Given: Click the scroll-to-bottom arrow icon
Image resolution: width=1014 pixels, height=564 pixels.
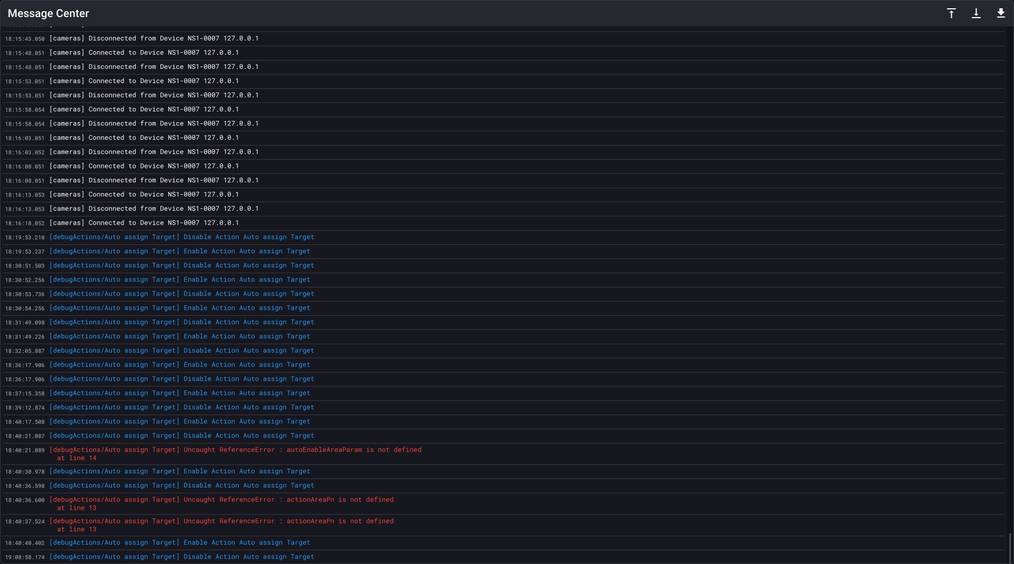Looking at the screenshot, I should click(x=976, y=13).
